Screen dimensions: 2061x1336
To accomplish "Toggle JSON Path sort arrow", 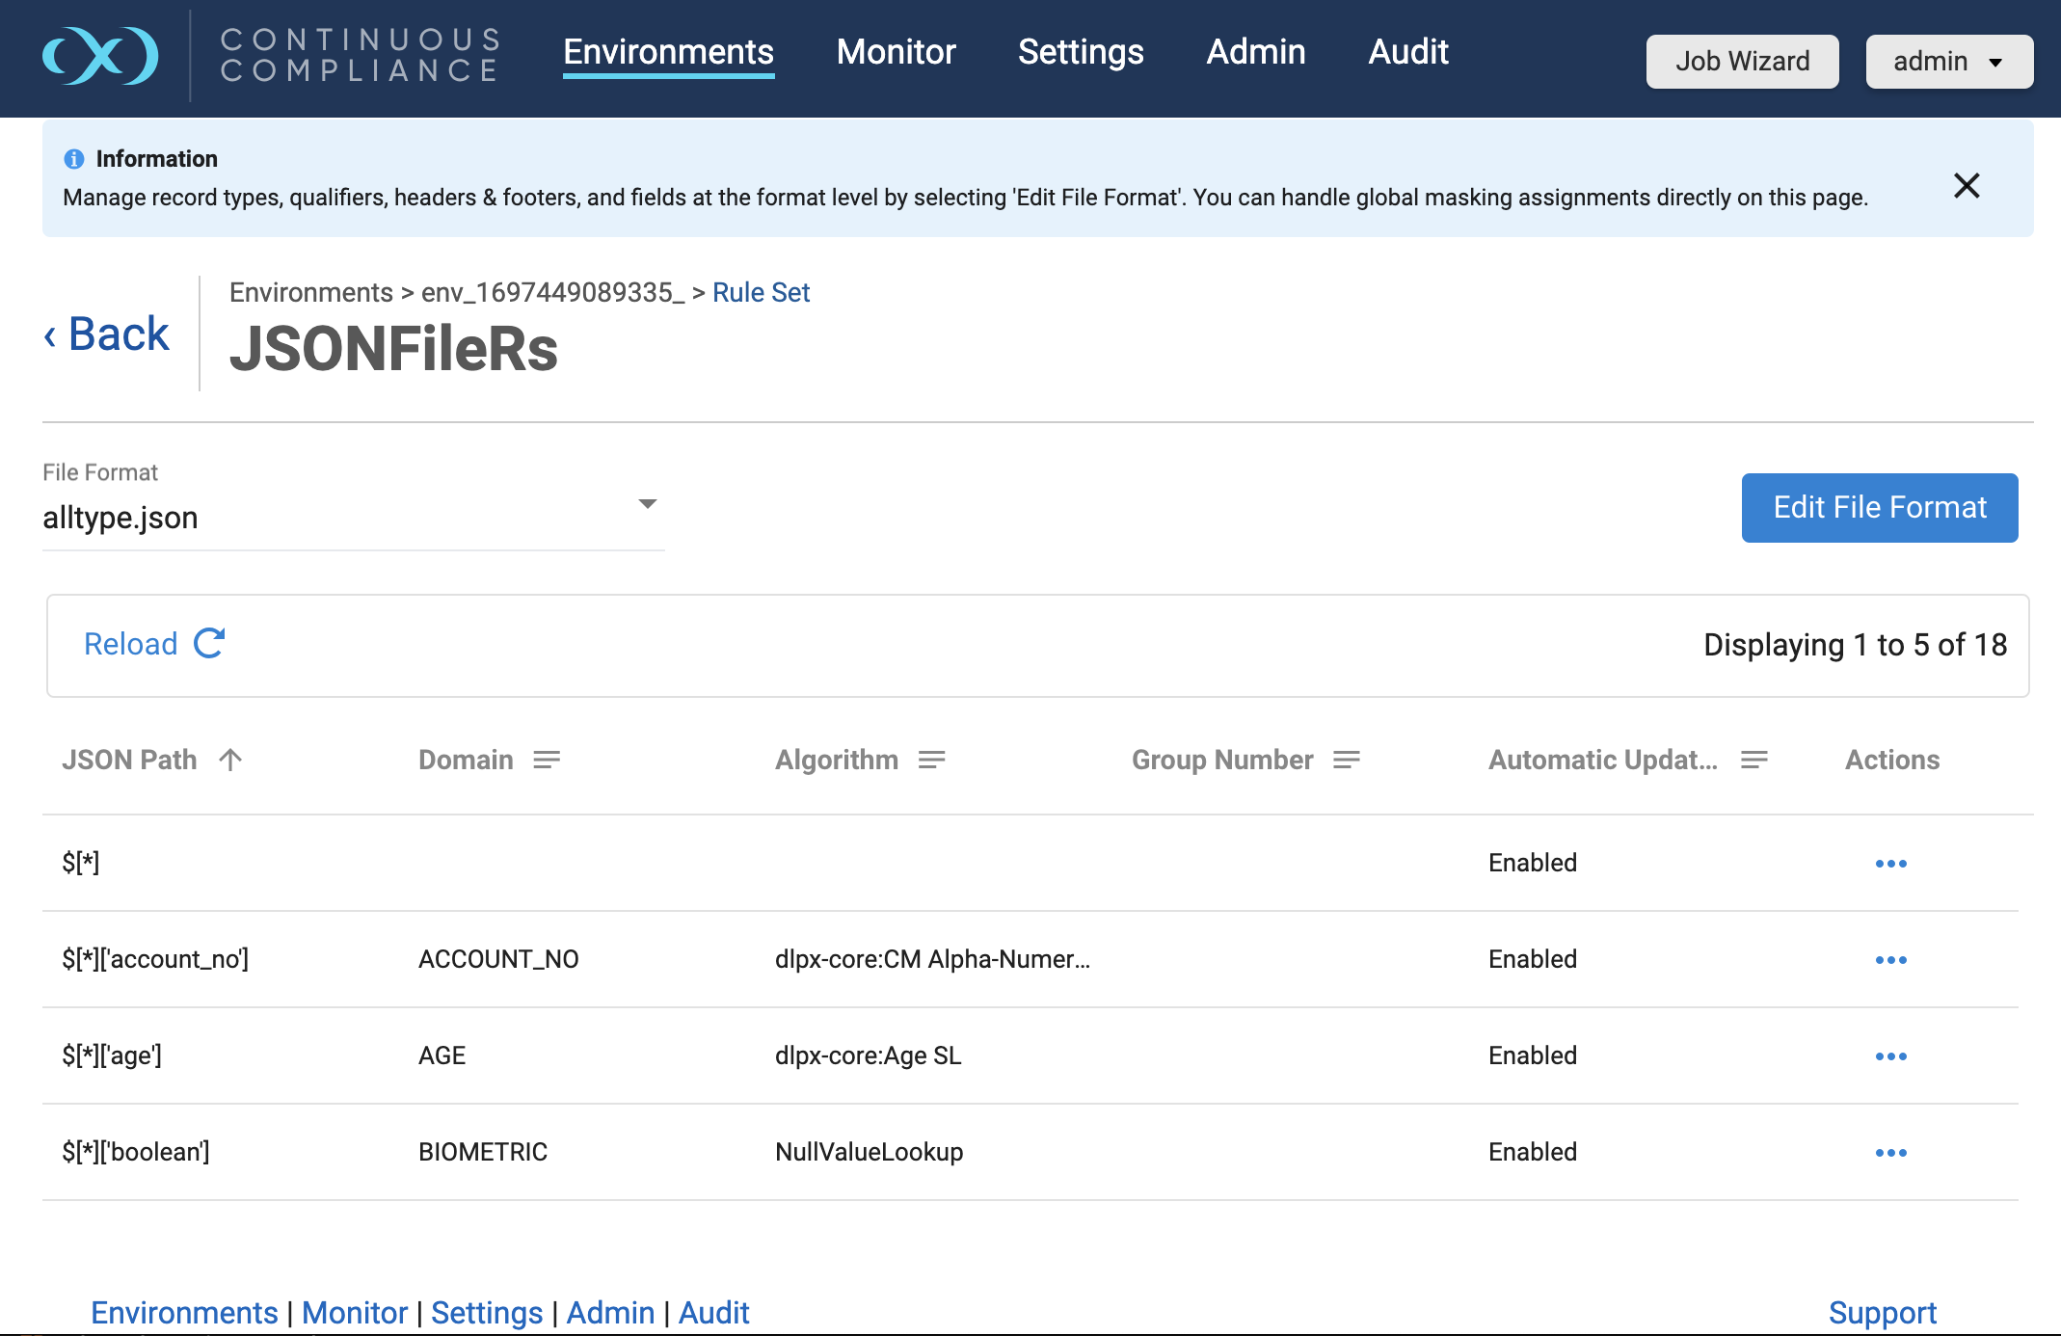I will click(230, 760).
